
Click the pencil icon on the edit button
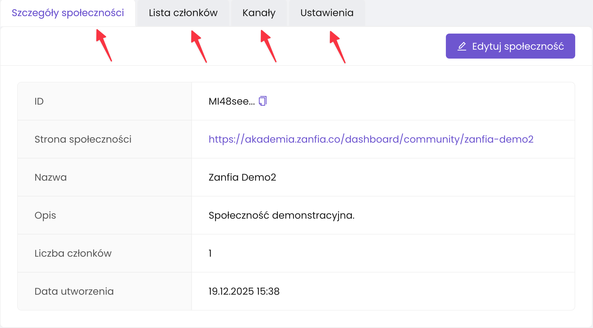click(x=462, y=46)
